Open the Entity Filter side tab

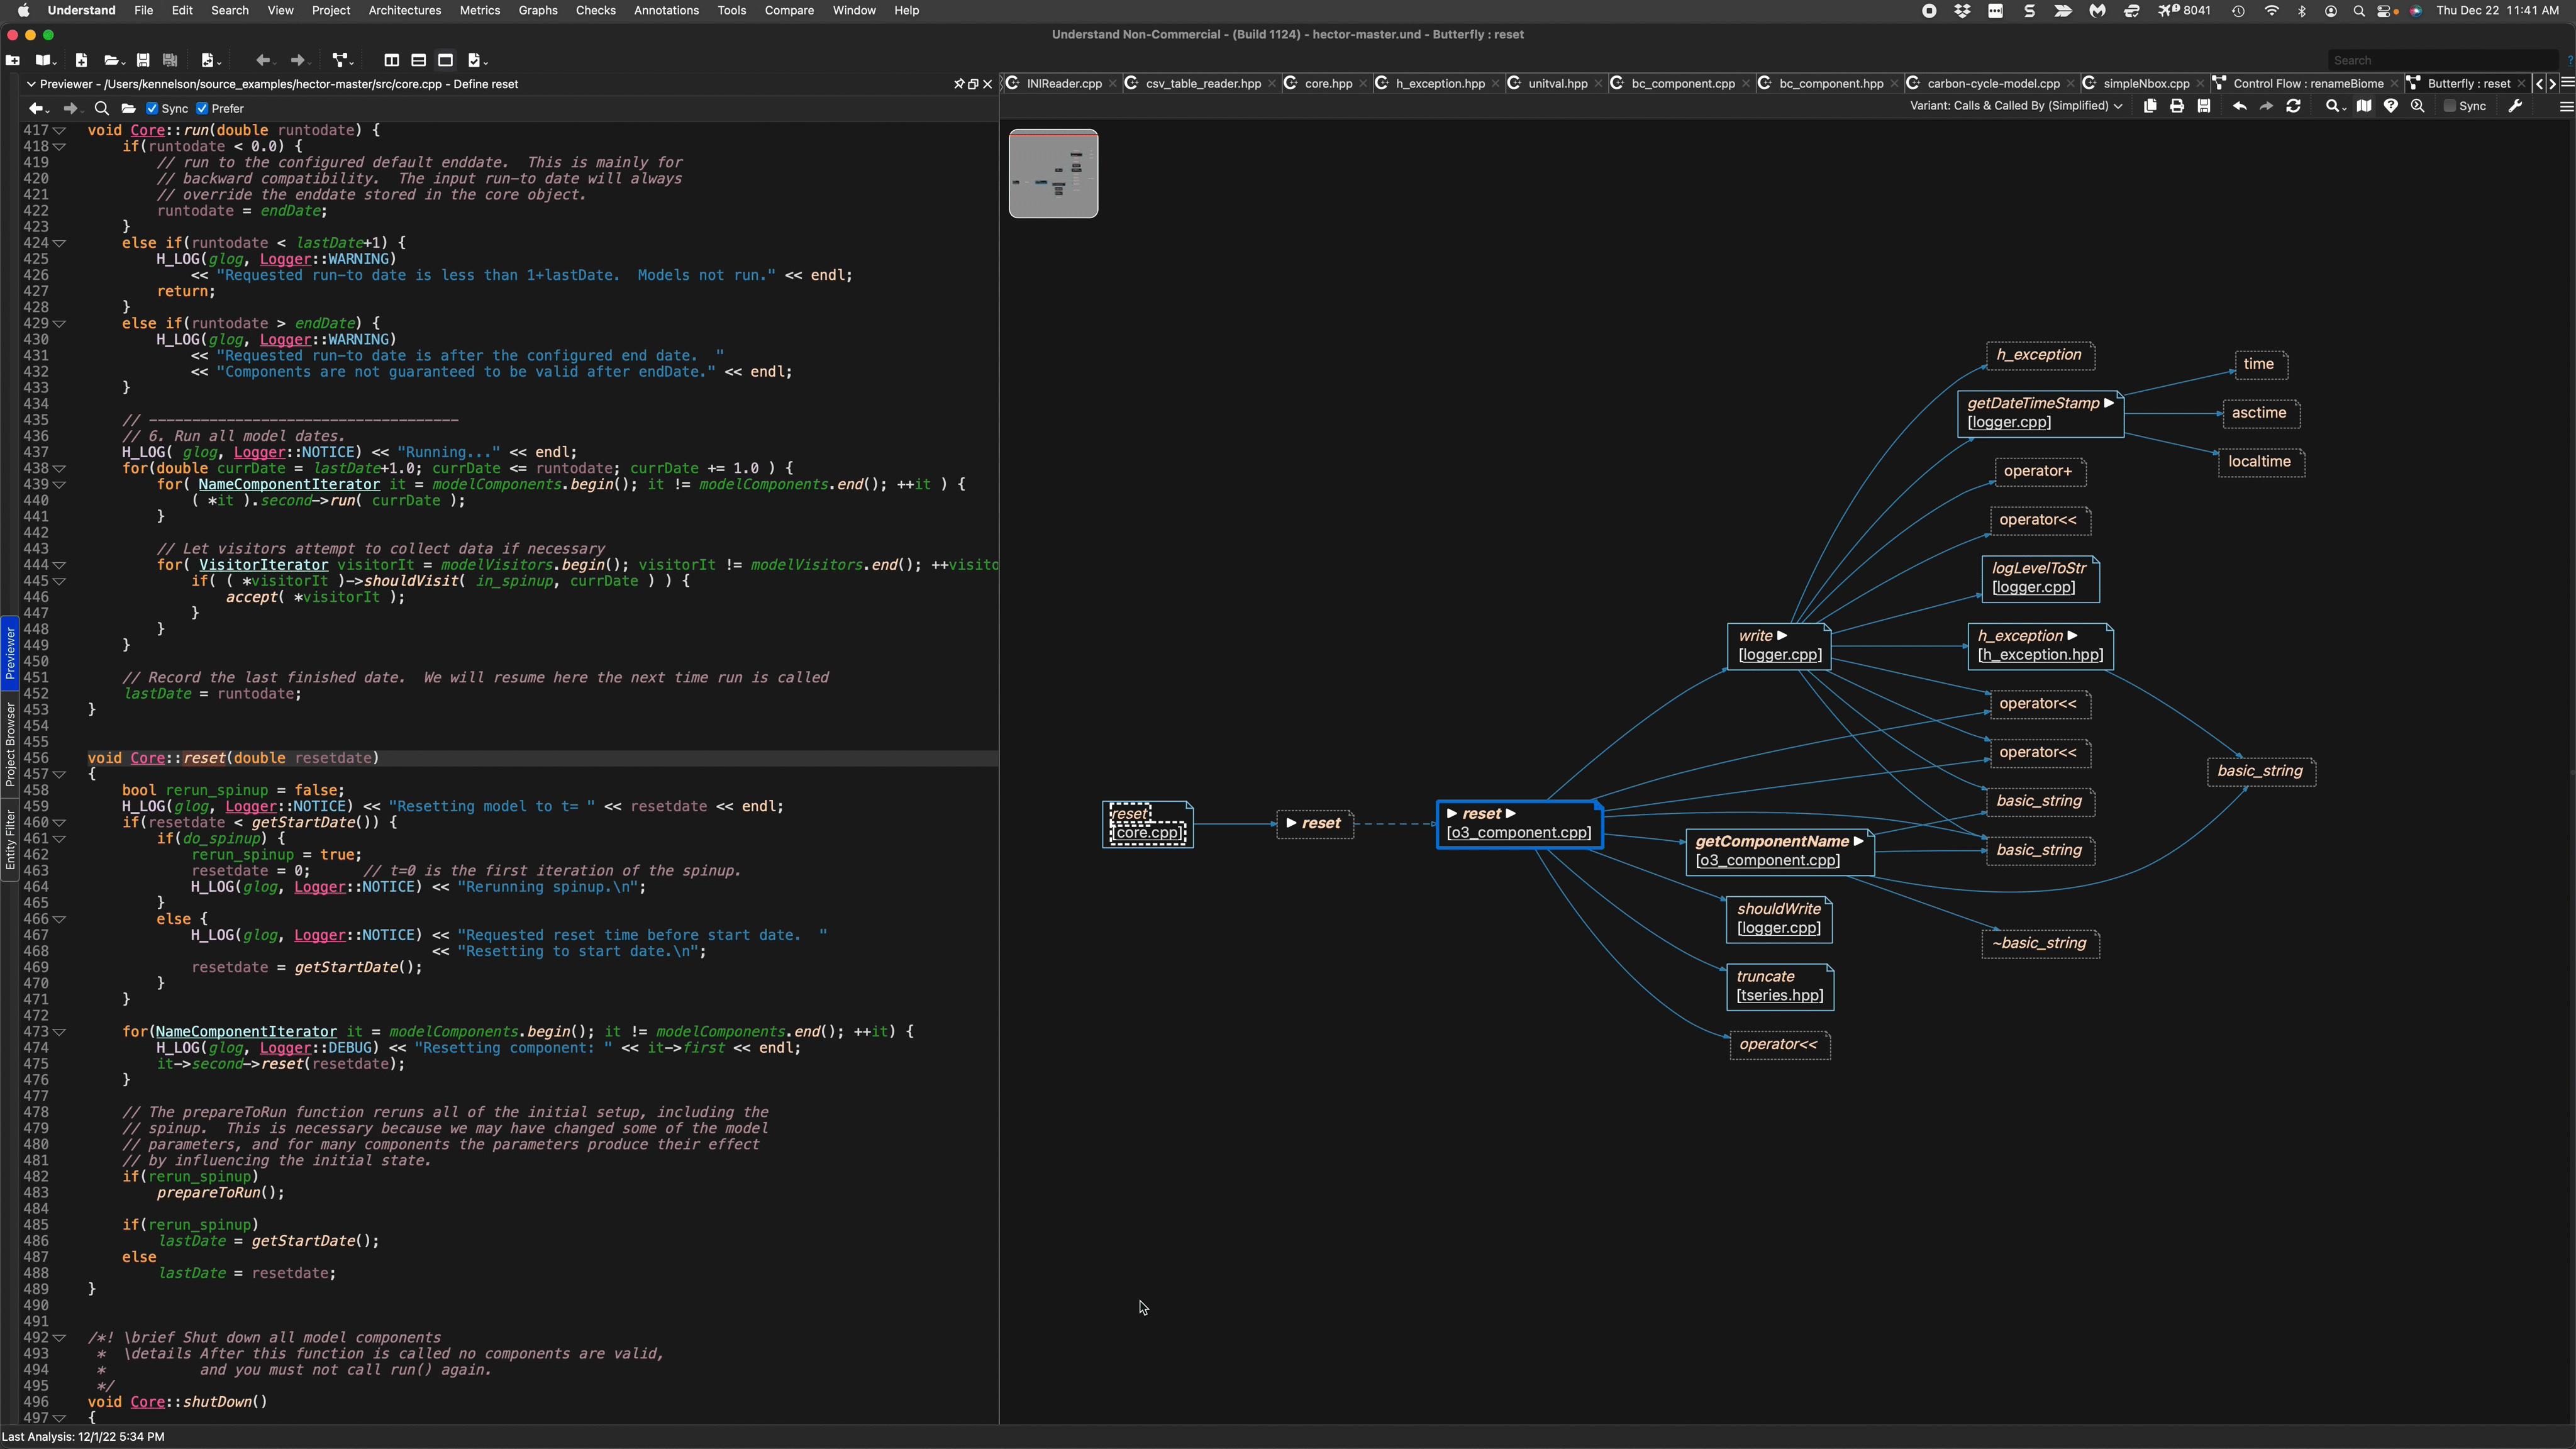coord(10,840)
